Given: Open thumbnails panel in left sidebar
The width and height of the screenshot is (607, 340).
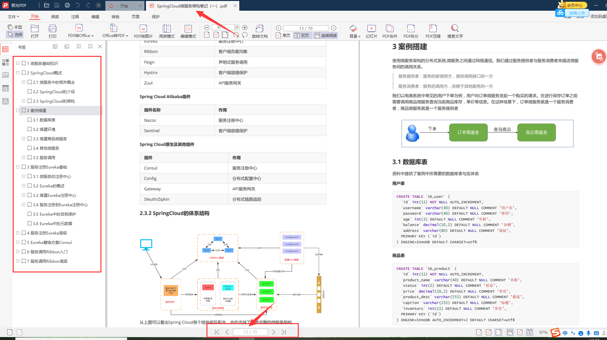Looking at the screenshot, I should (x=6, y=62).
